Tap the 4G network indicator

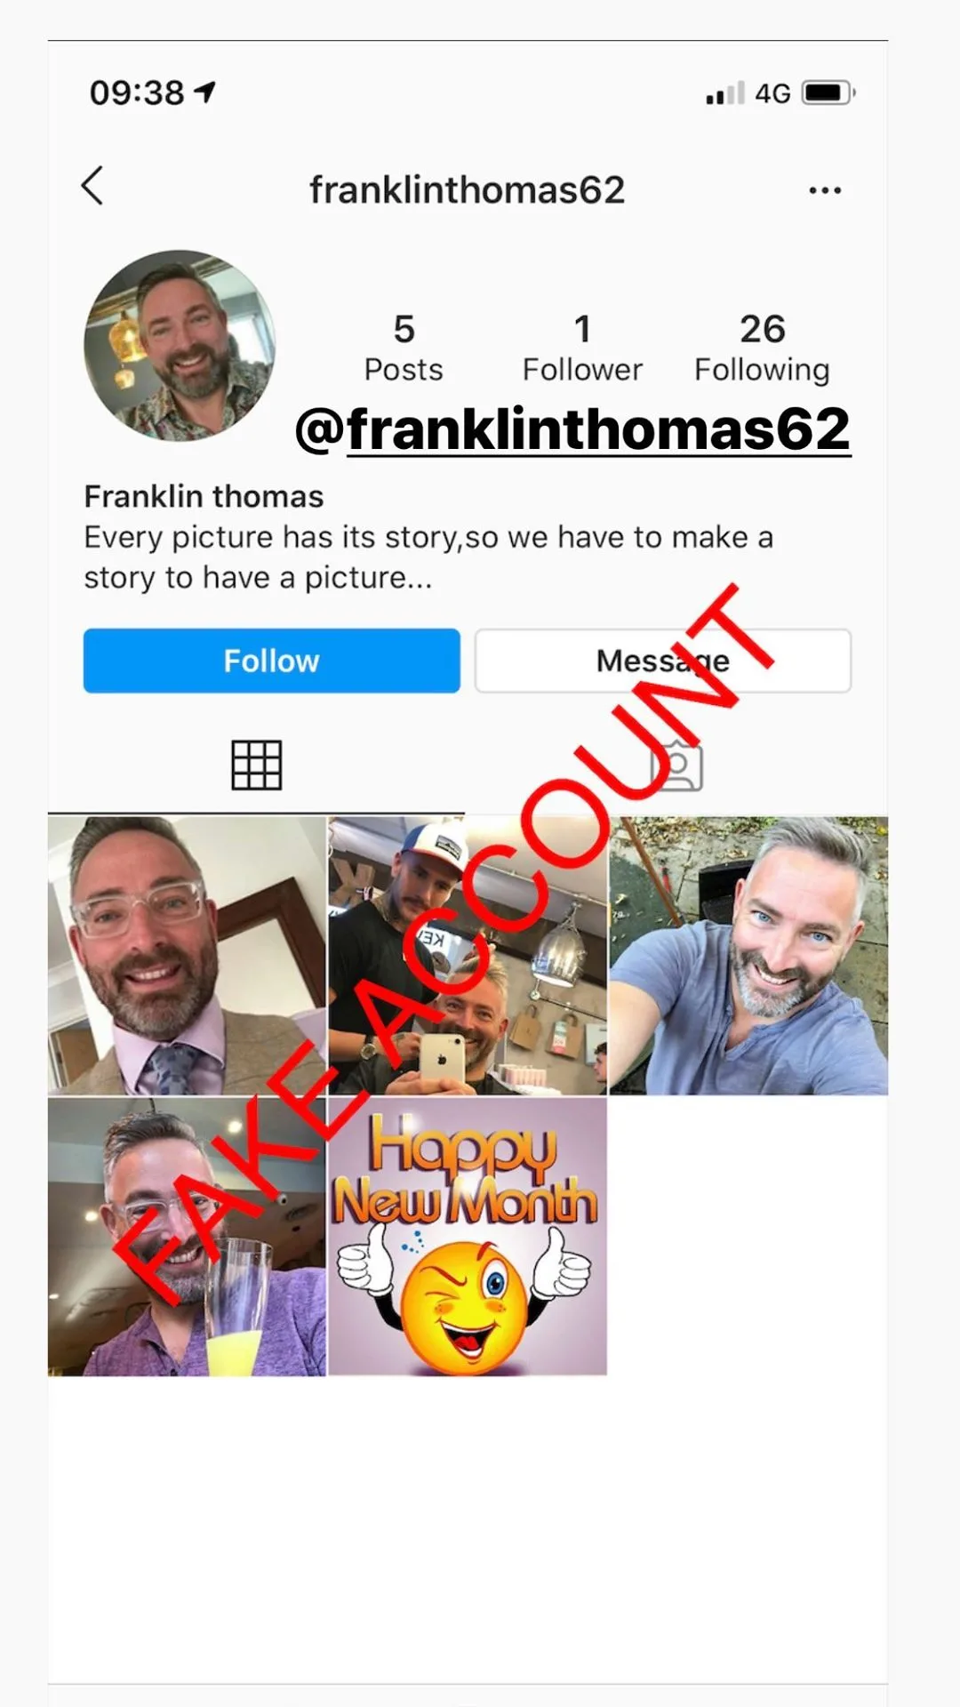click(772, 93)
